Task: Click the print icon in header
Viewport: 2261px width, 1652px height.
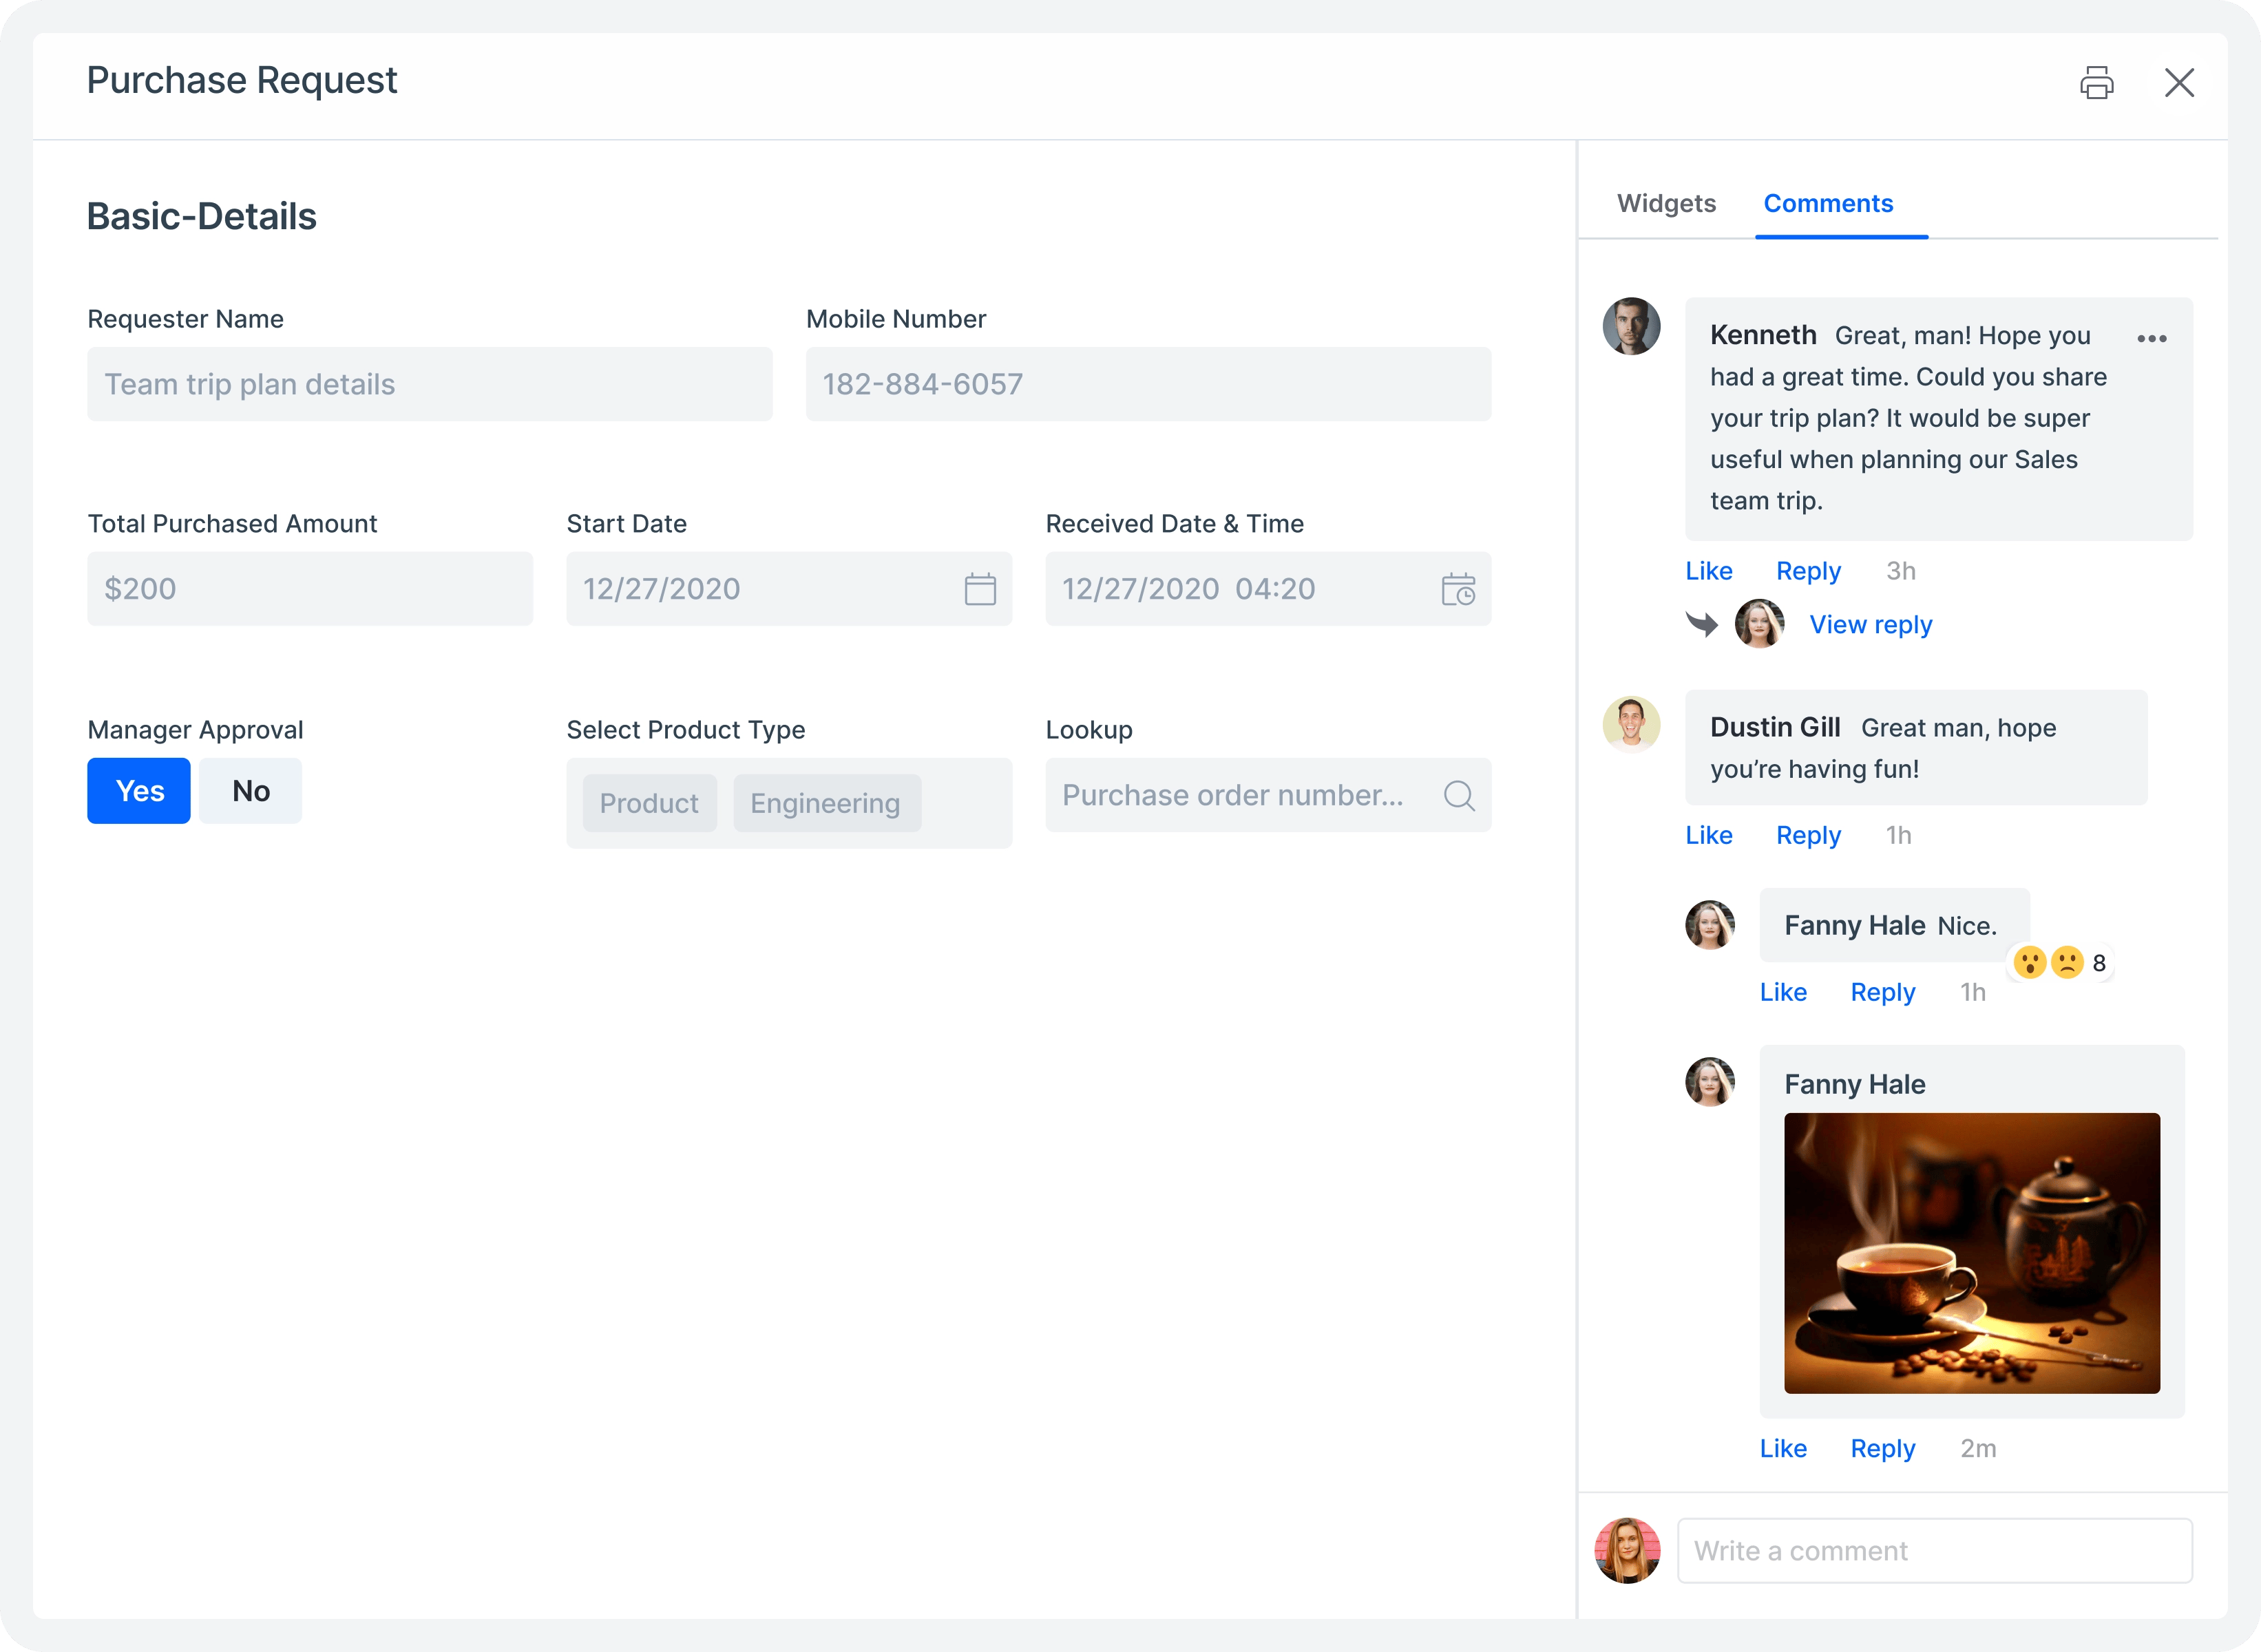Action: 2096,82
